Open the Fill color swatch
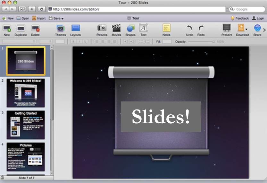This screenshot has height=183, width=267. click(167, 41)
